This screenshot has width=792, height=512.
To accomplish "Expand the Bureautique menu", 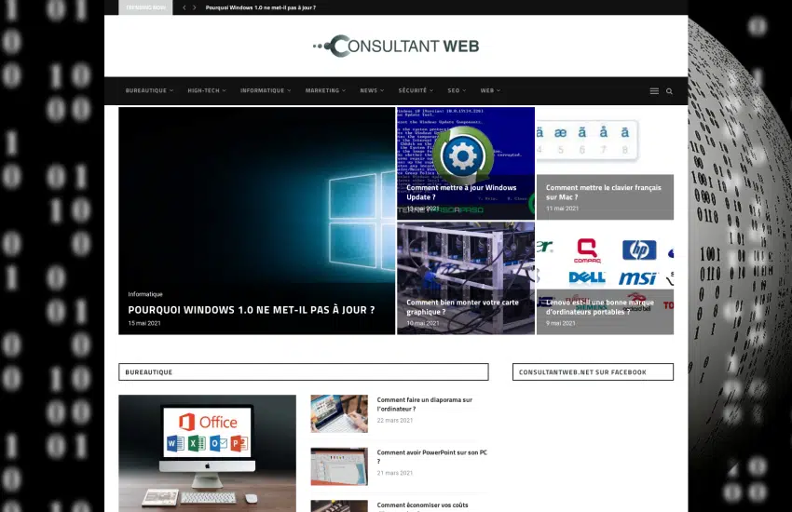I will pos(149,91).
